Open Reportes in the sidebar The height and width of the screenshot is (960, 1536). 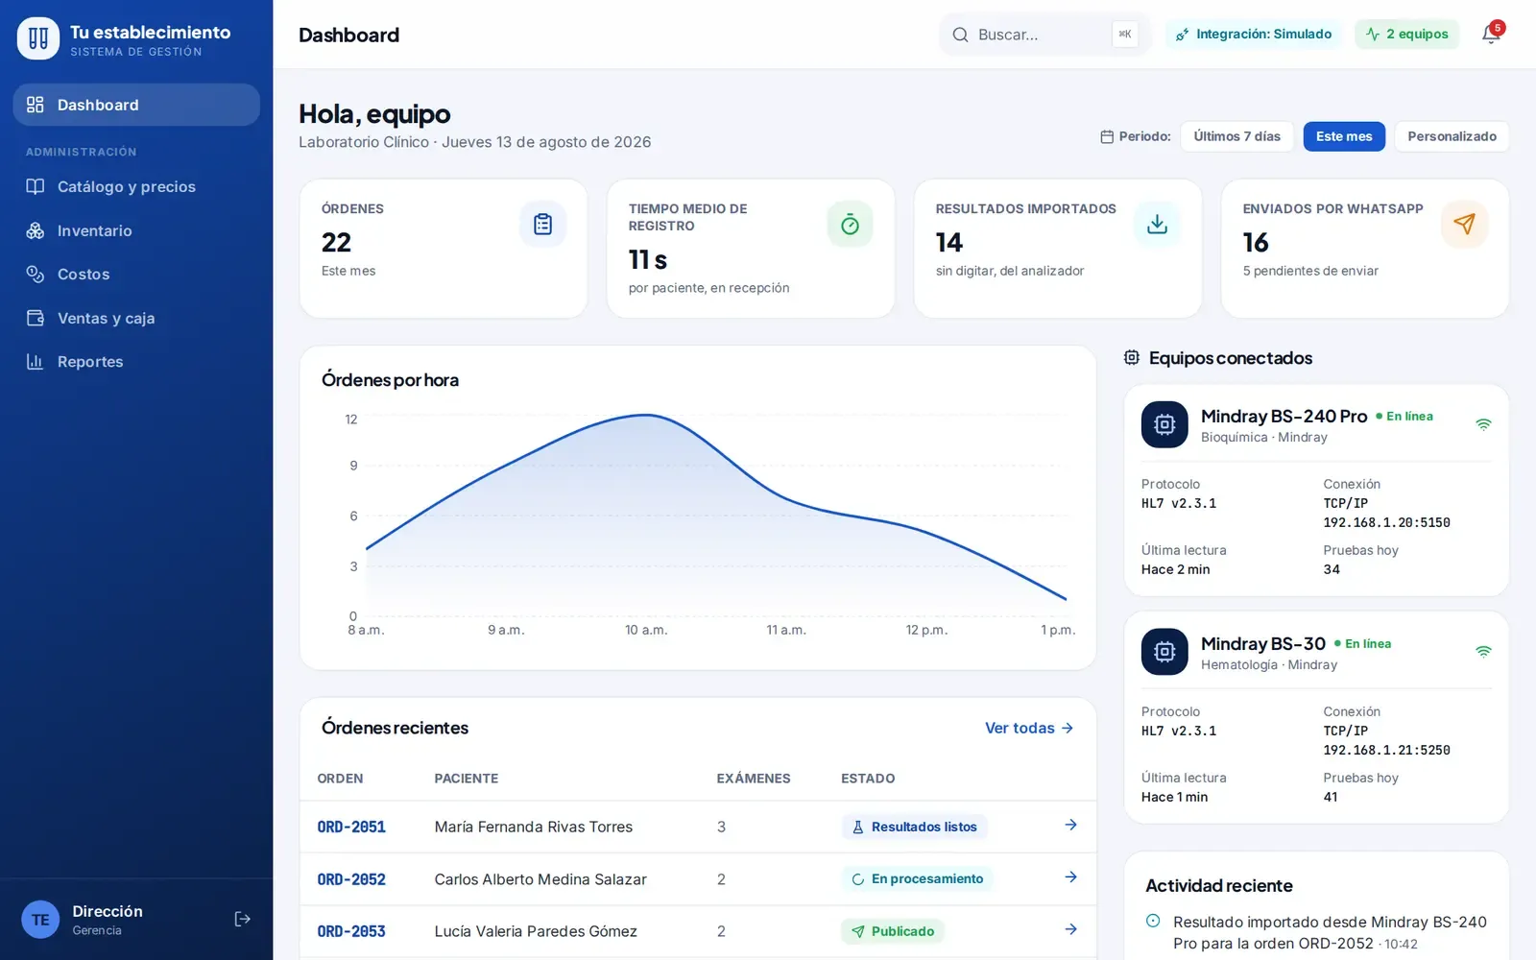(136, 361)
